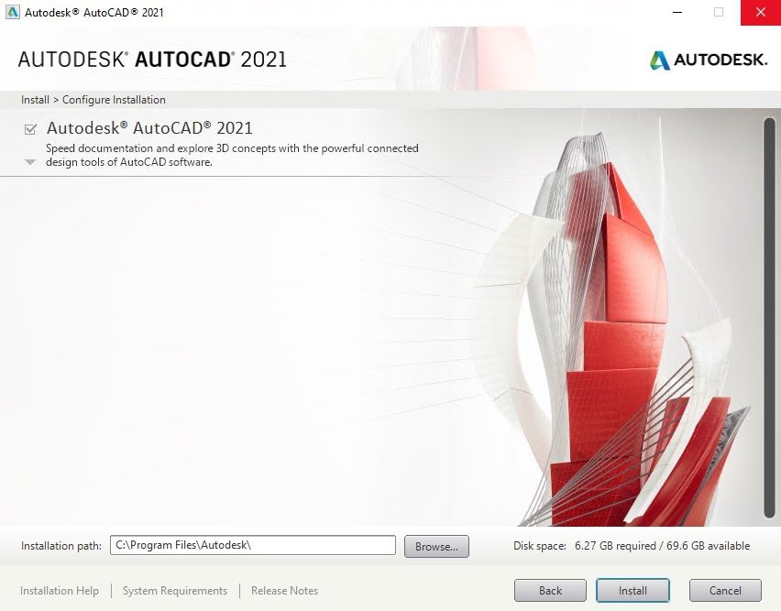Viewport: 781px width, 611px height.
Task: Click the AutoCAD app icon in title bar
Action: click(x=12, y=12)
